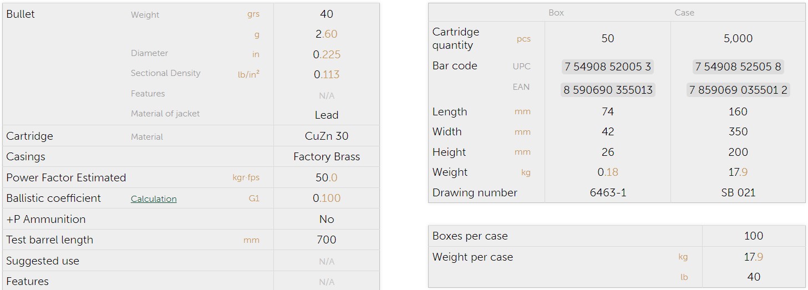Click the box UPC code 7 54908 52005 3
The image size is (808, 290).
[x=607, y=67]
